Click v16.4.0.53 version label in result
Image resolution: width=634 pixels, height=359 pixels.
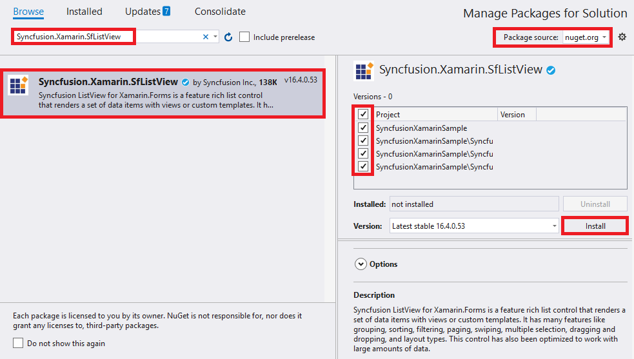301,80
